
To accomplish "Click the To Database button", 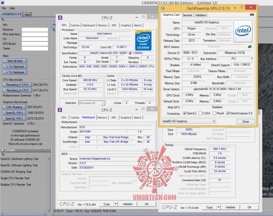I will 15,72.
